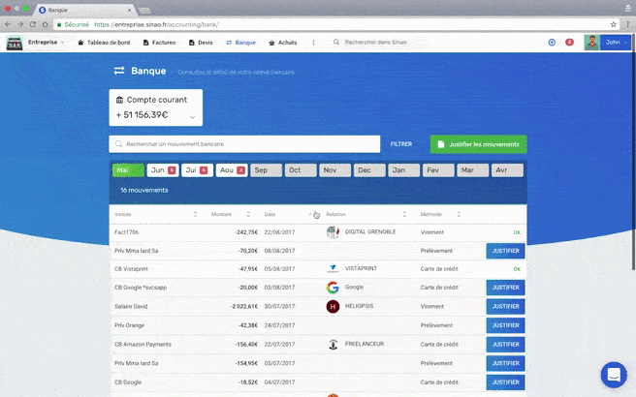Click JUSTIFIER for CB Amazon Payments row
This screenshot has height=397, width=636.
click(x=505, y=345)
